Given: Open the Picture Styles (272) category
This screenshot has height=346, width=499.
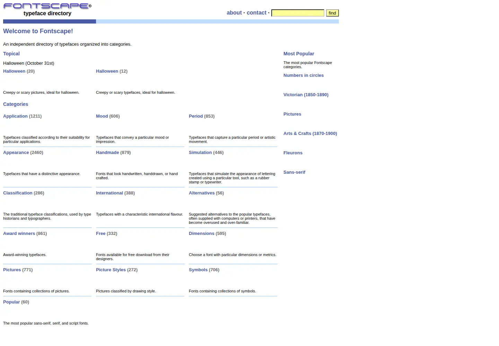Looking at the screenshot, I should 117,270.
